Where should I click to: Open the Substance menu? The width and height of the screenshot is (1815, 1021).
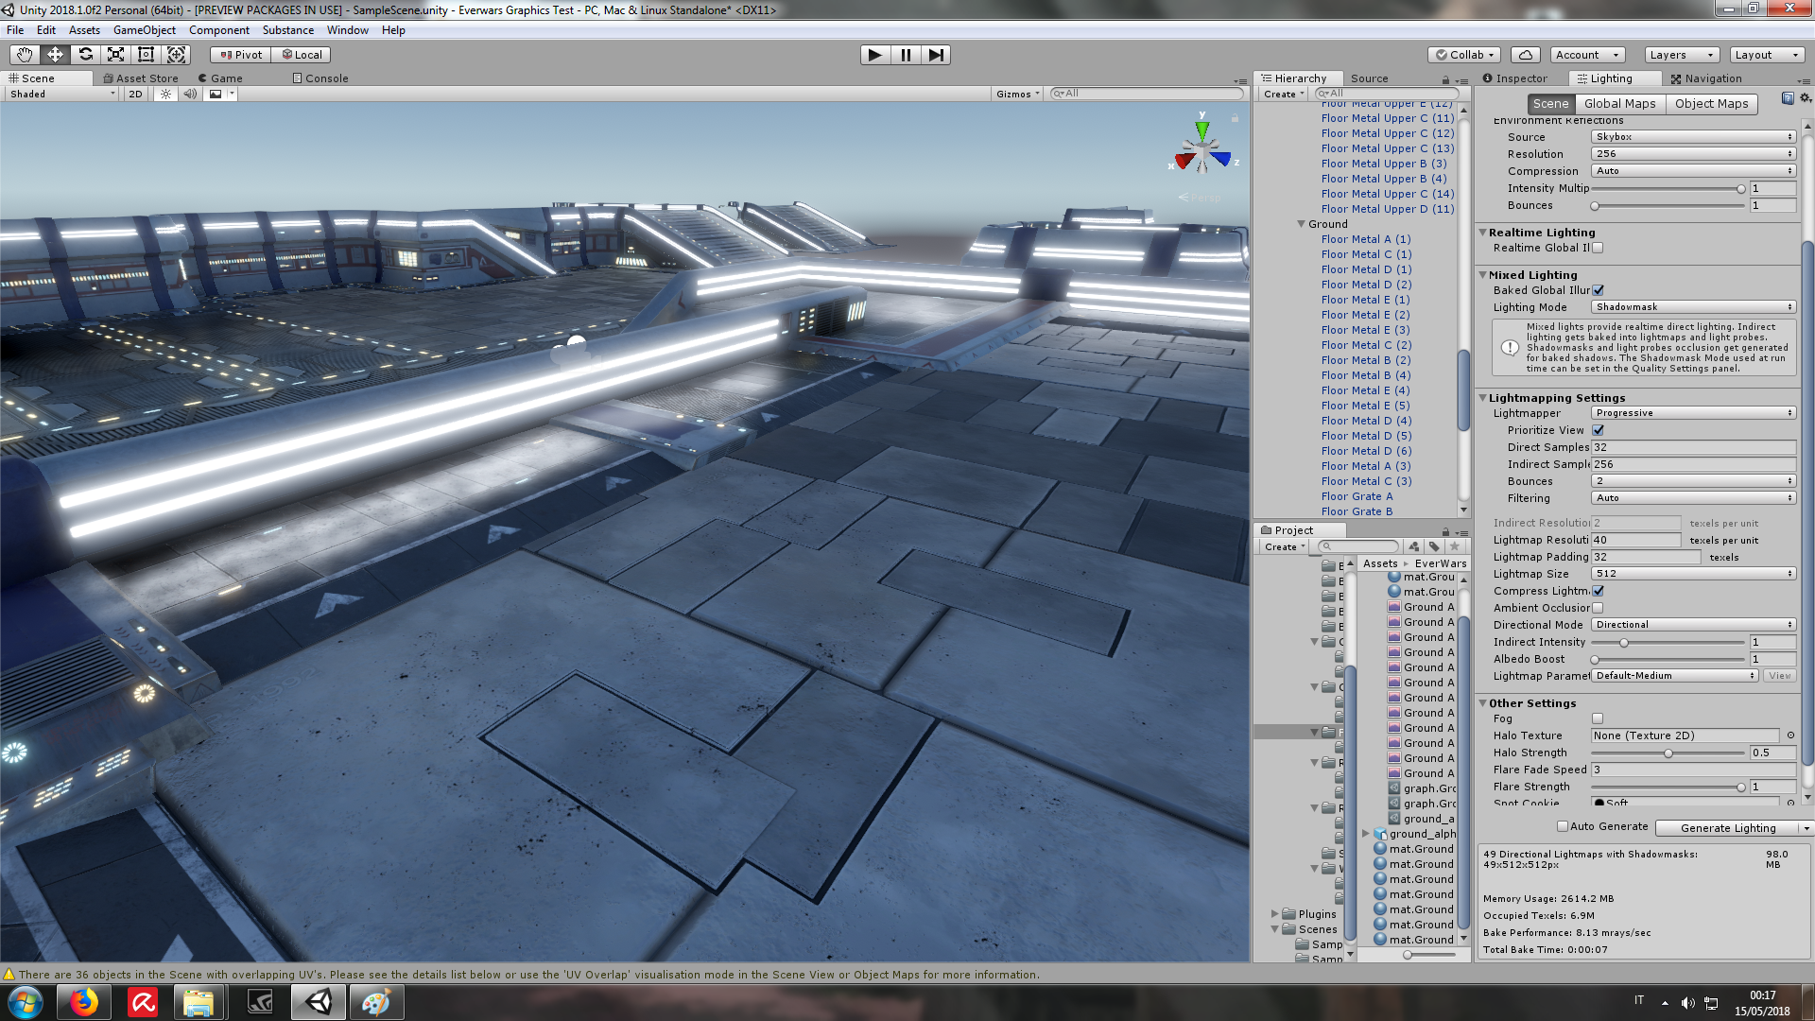click(x=287, y=30)
